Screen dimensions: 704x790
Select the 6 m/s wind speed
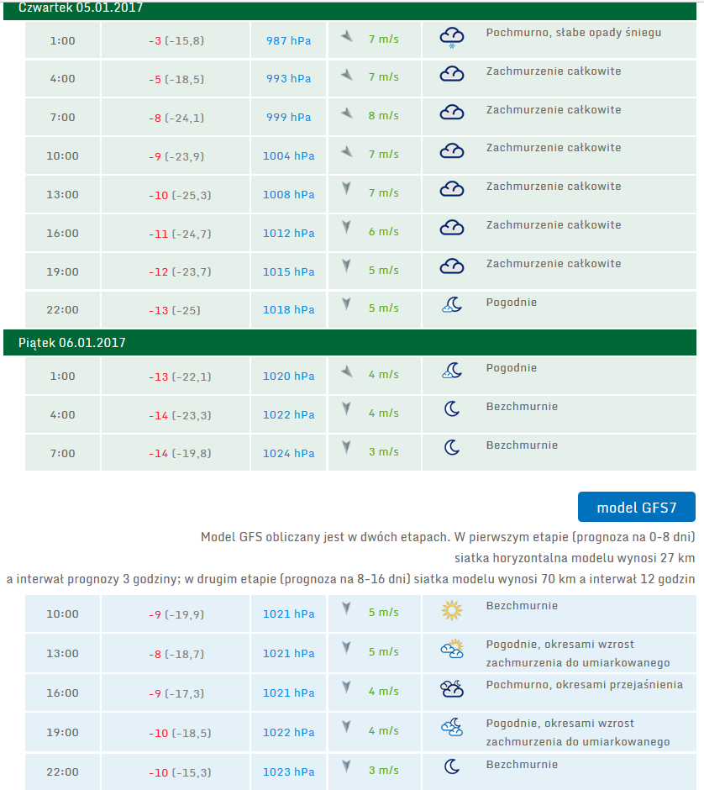383,232
